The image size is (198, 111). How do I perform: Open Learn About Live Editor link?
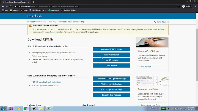pyautogui.click(x=151, y=105)
